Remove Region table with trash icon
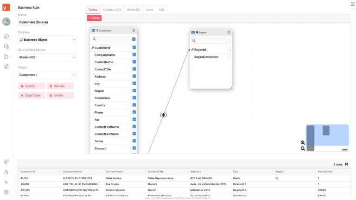Screen dimensions: 356x200 tap(229, 32)
